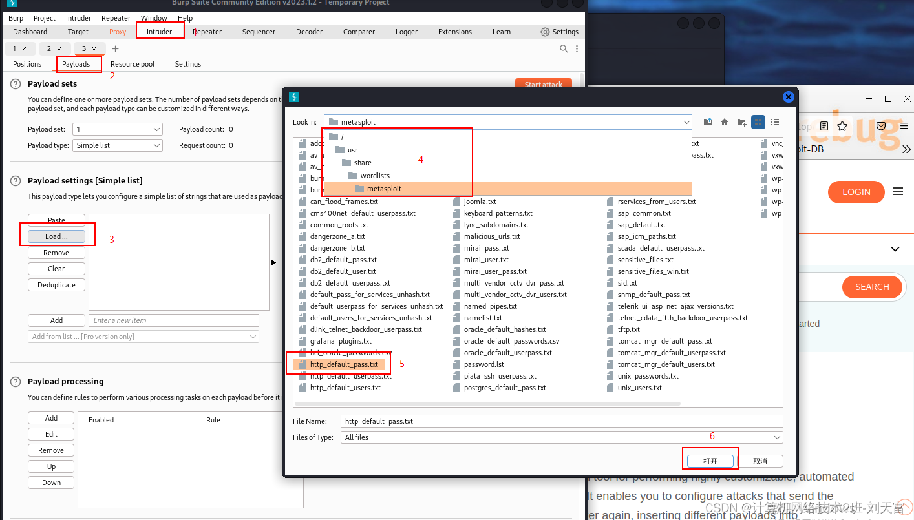Expand Add from list Pro version dropdown
Image resolution: width=914 pixels, height=520 pixels.
[x=143, y=337]
